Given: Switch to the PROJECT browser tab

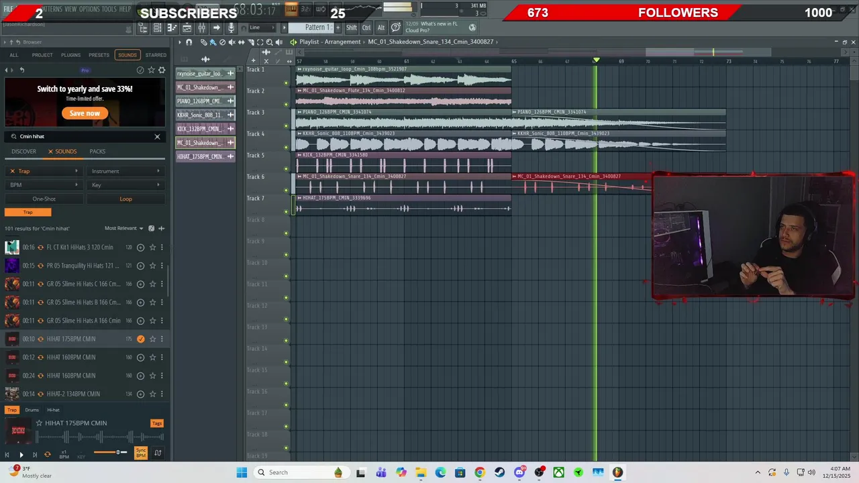Looking at the screenshot, I should pyautogui.click(x=42, y=55).
